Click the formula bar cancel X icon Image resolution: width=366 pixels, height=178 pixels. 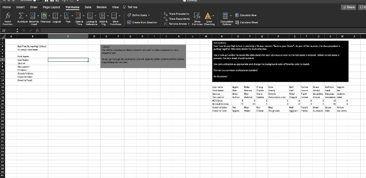click(x=24, y=31)
